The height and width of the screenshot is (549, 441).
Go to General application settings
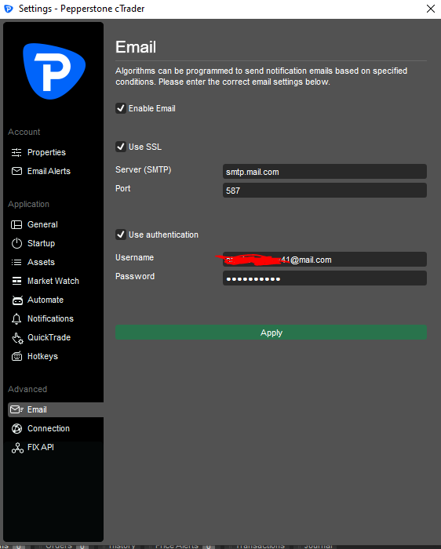tap(42, 224)
